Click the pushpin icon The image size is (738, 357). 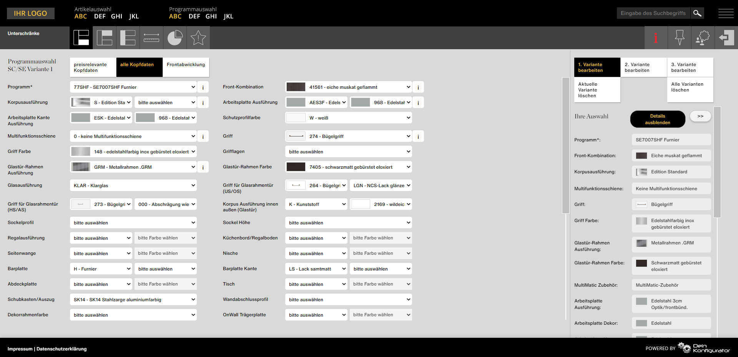[x=680, y=38]
